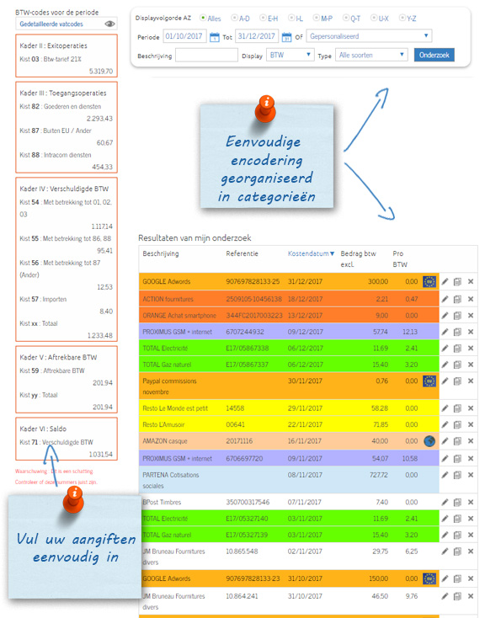Copy the PROXIMUS GSM 09/12/2017 entry
Viewport: 485px width, 618px height.
pos(457,332)
